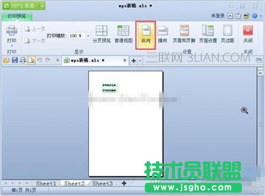This screenshot has height=196, width=265.
Task: Jump to last sheet navigation arrow
Action: (27, 183)
